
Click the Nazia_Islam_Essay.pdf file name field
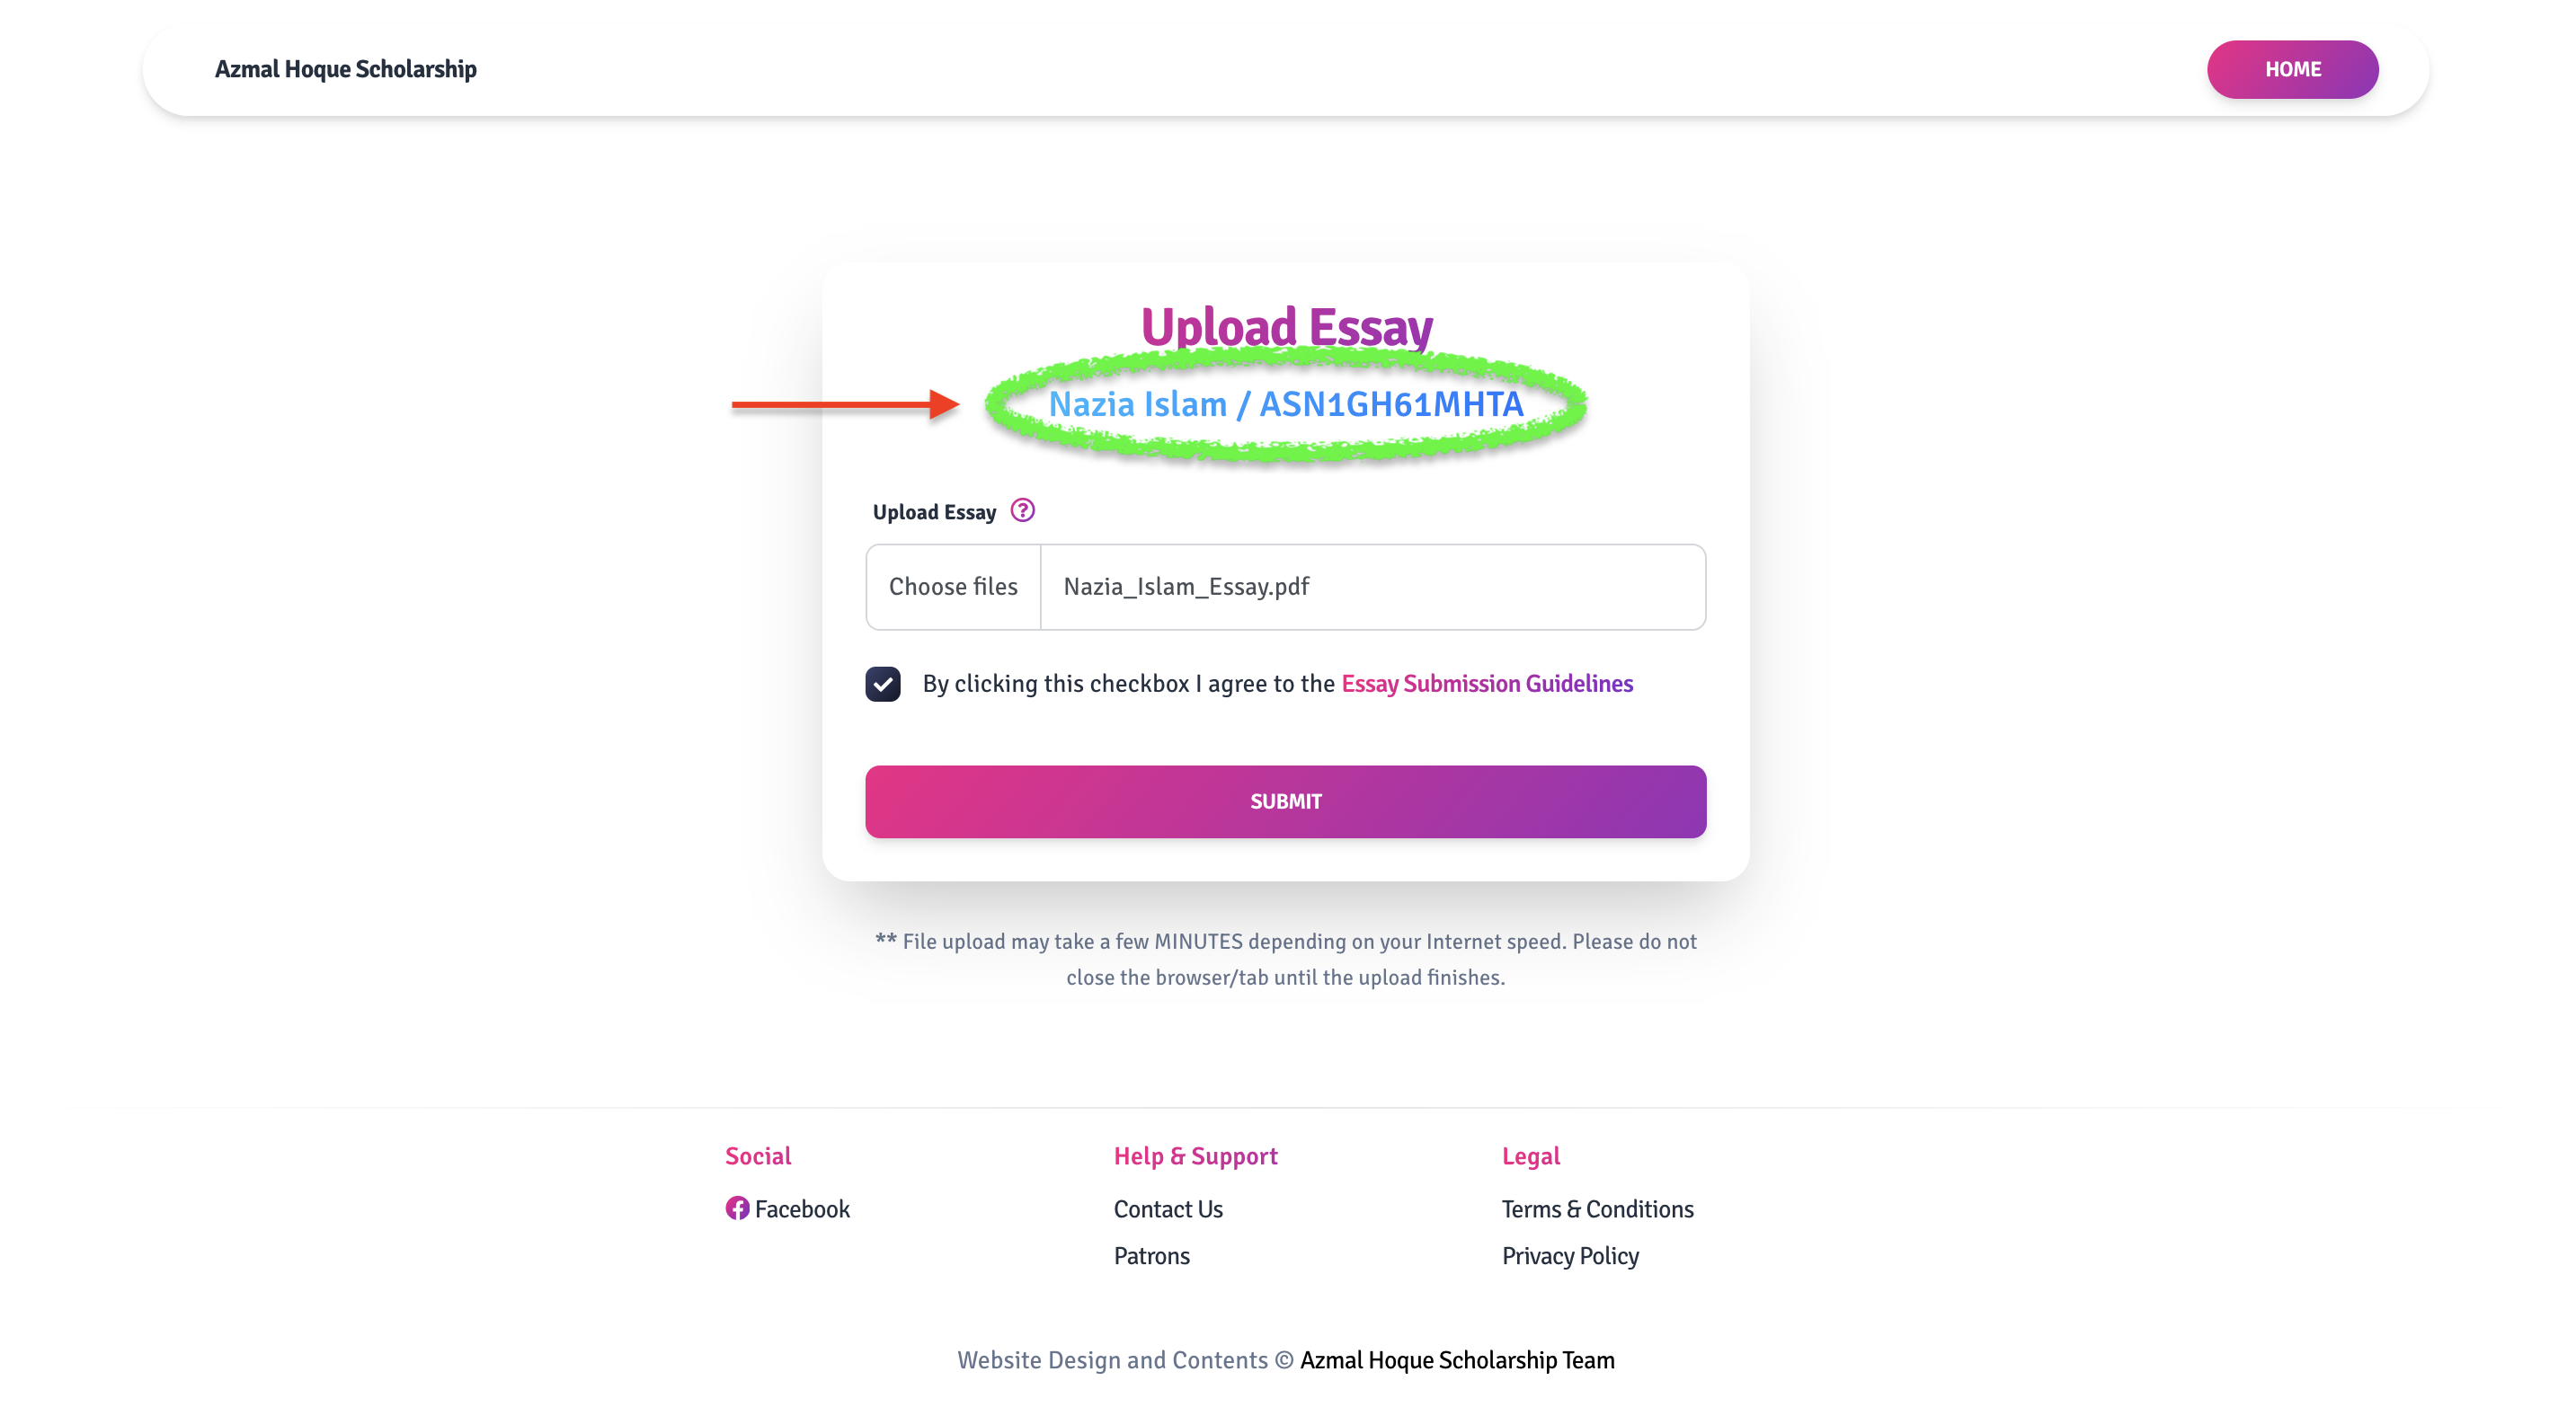click(1372, 587)
